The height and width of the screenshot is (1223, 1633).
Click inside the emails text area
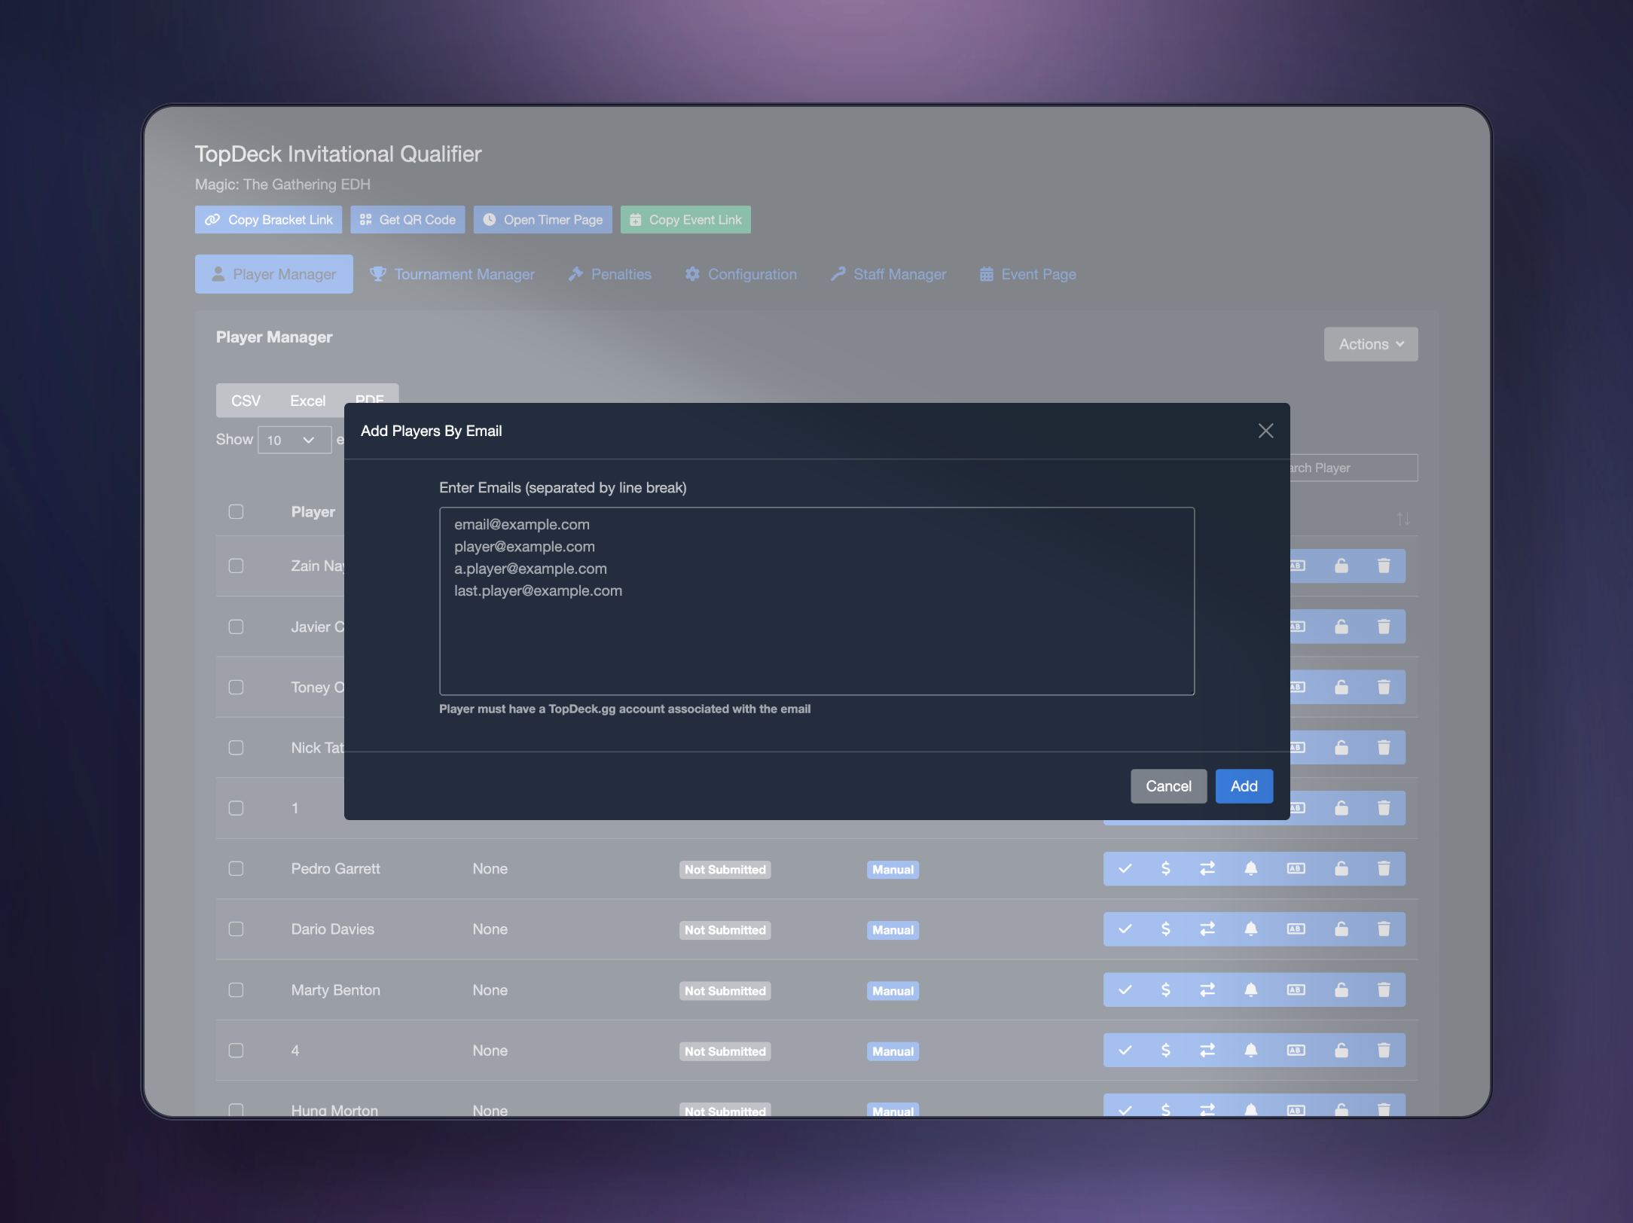click(x=816, y=640)
